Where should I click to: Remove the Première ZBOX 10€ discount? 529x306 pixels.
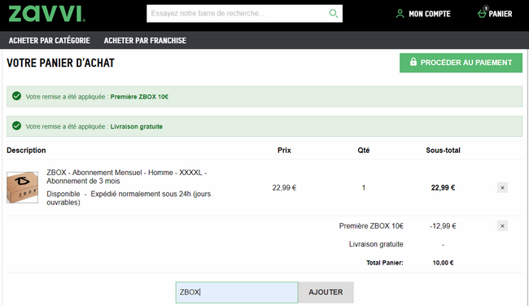click(x=502, y=226)
